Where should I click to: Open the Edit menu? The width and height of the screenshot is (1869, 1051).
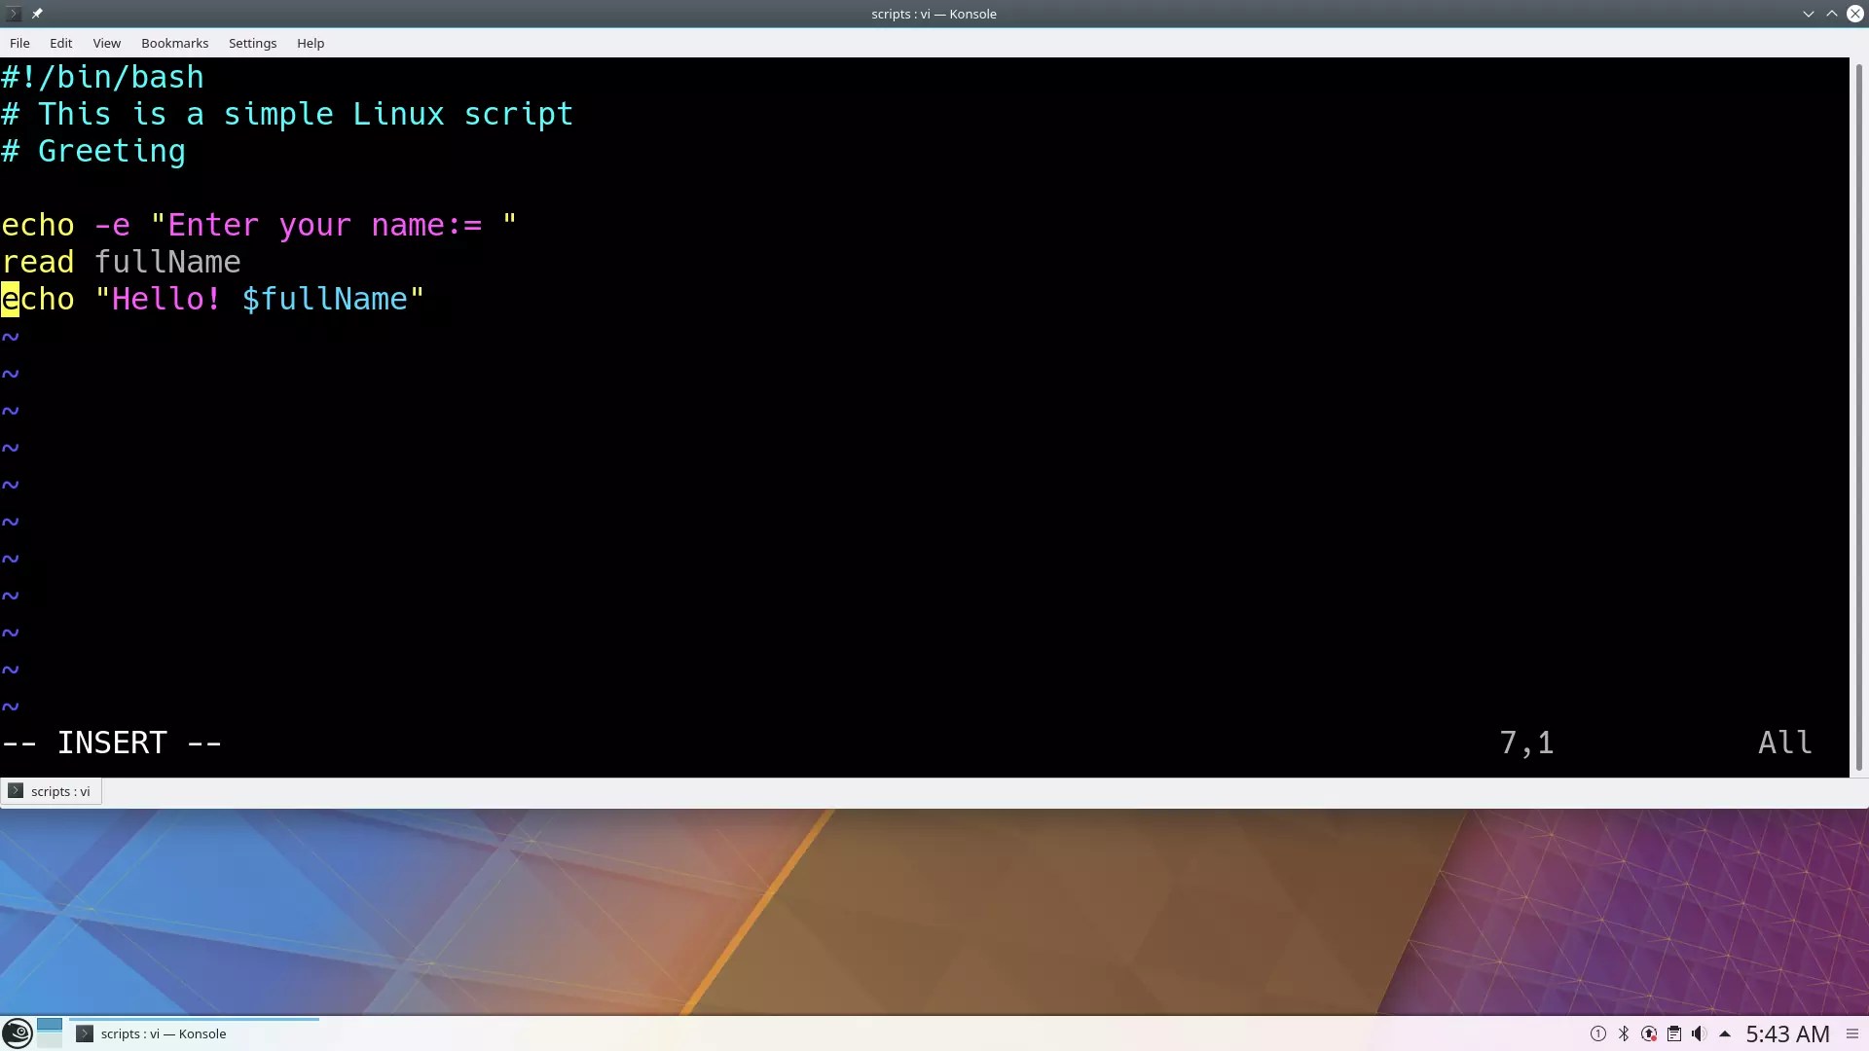(x=60, y=43)
